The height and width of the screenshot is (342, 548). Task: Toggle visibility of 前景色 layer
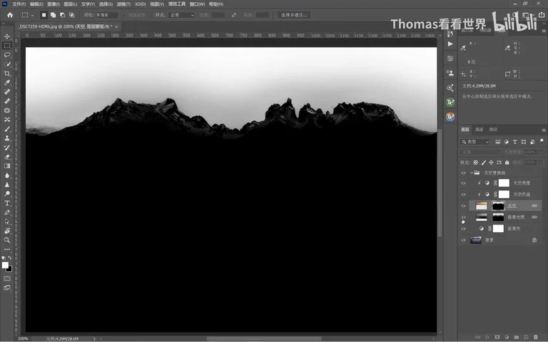tap(463, 229)
